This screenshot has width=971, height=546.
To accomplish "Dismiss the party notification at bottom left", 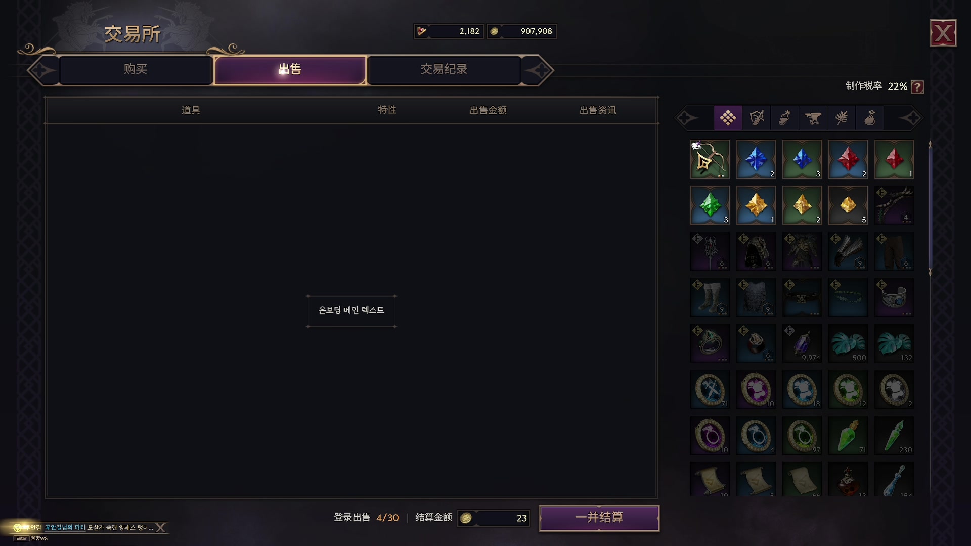I will point(160,528).
